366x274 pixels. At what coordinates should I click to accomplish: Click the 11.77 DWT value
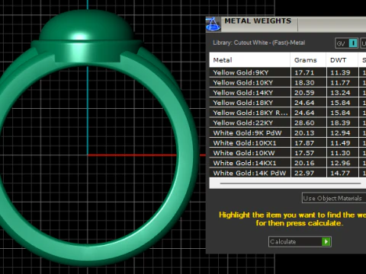click(x=340, y=83)
